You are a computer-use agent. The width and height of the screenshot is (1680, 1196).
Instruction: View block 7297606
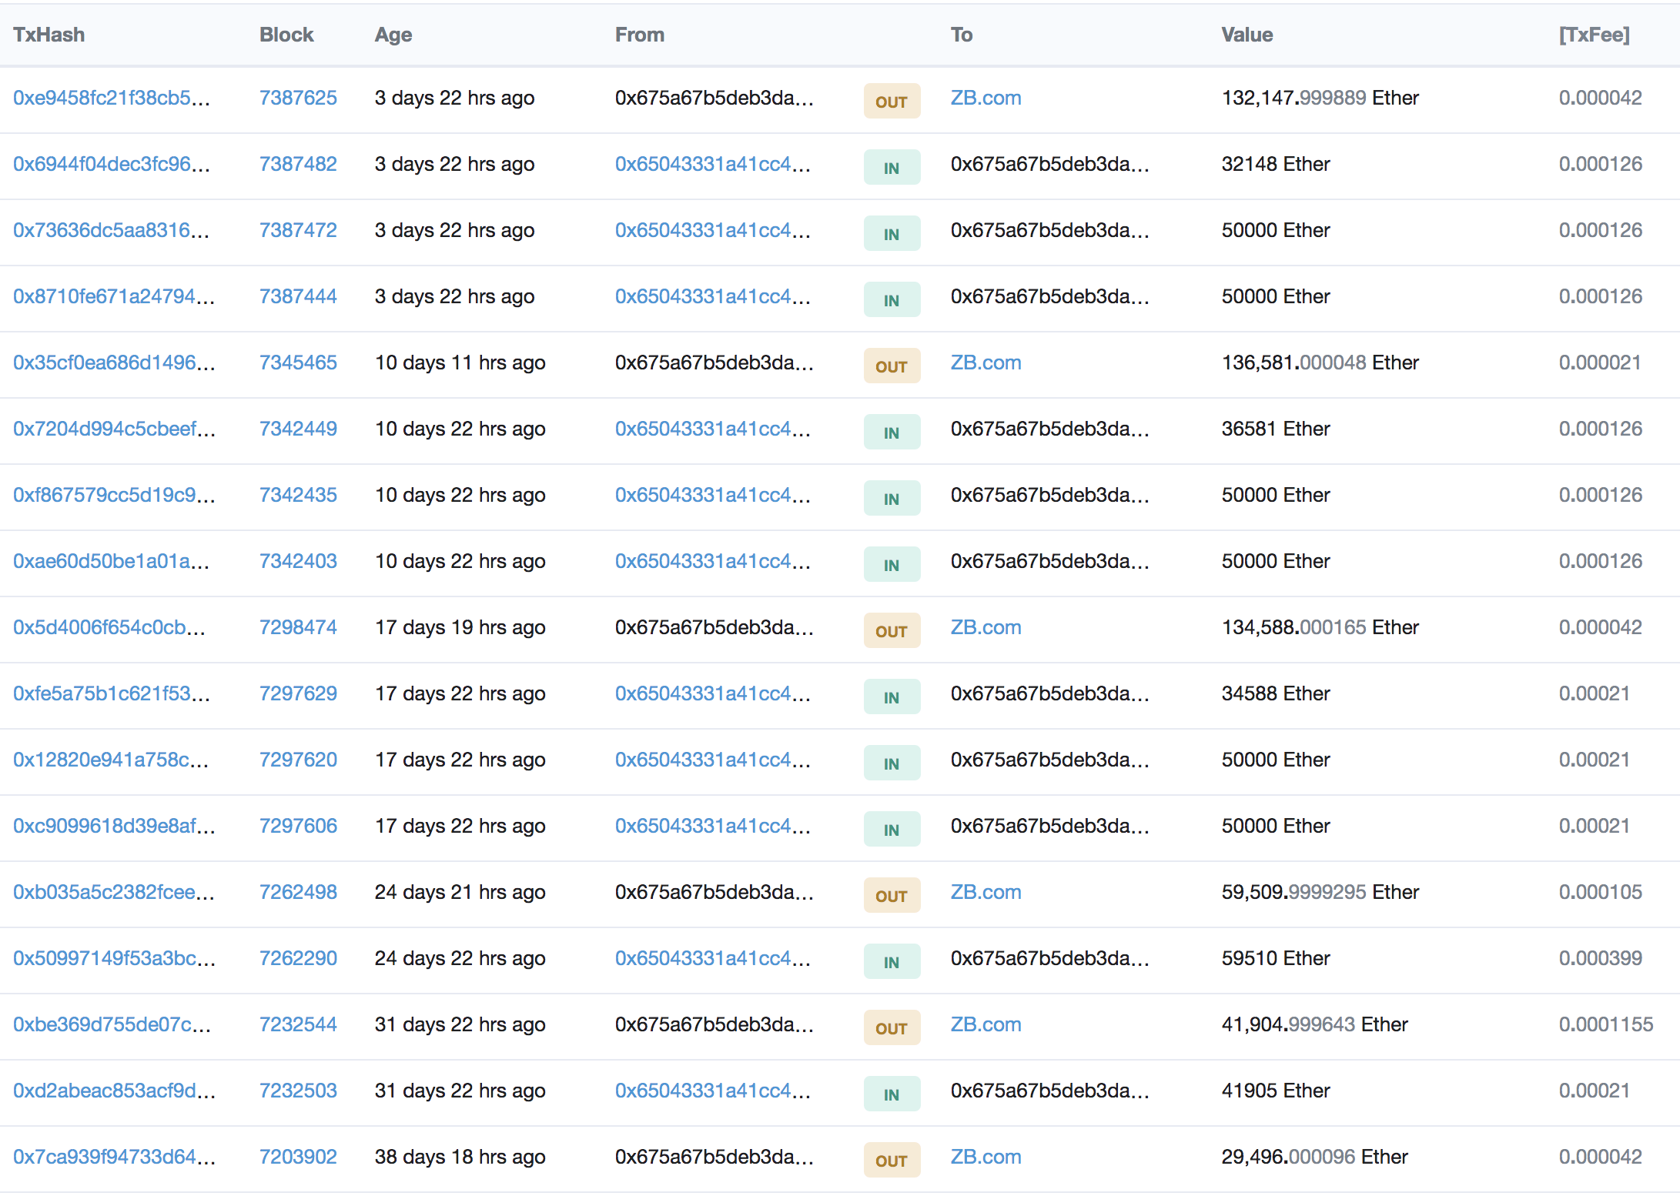point(298,826)
